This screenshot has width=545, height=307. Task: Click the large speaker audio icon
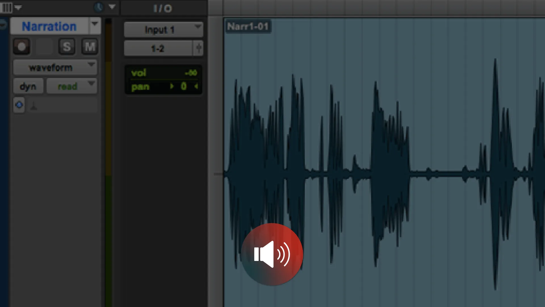[x=272, y=254]
